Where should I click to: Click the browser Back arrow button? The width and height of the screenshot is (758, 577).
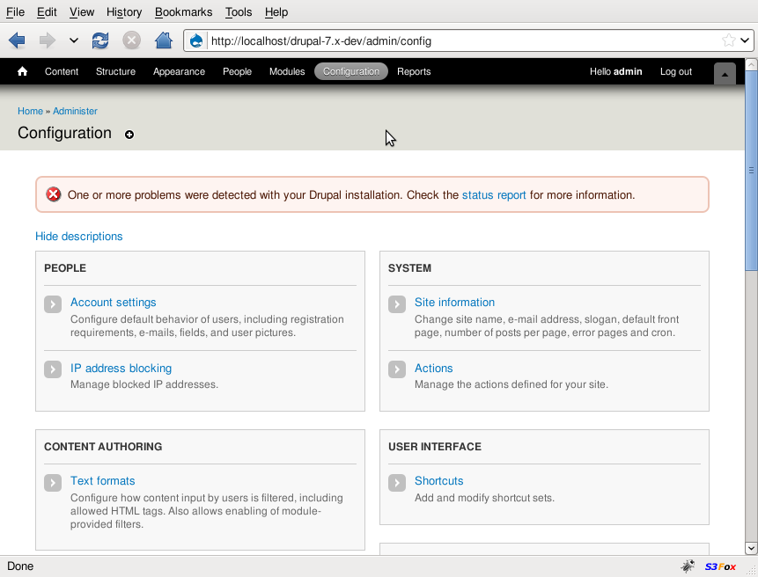point(17,40)
